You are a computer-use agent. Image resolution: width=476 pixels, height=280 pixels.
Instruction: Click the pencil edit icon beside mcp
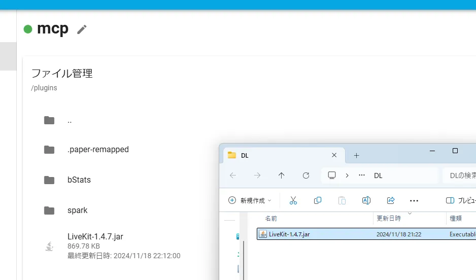coord(82,29)
